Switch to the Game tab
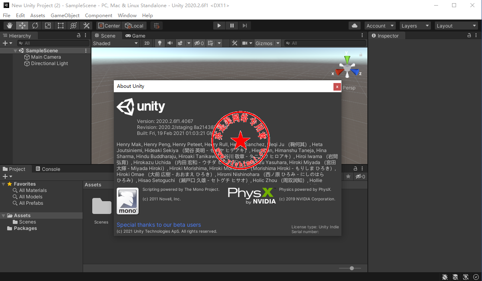Screen dimensions: 482x281 pyautogui.click(x=135, y=36)
